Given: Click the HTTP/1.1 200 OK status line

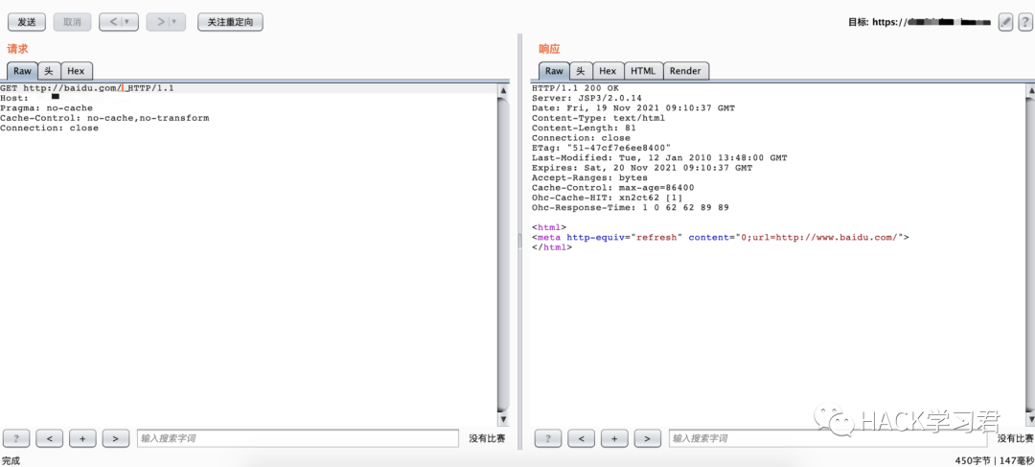Looking at the screenshot, I should click(x=576, y=88).
